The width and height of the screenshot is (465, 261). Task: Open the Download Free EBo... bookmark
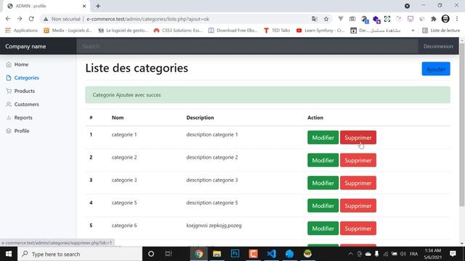[x=232, y=30]
